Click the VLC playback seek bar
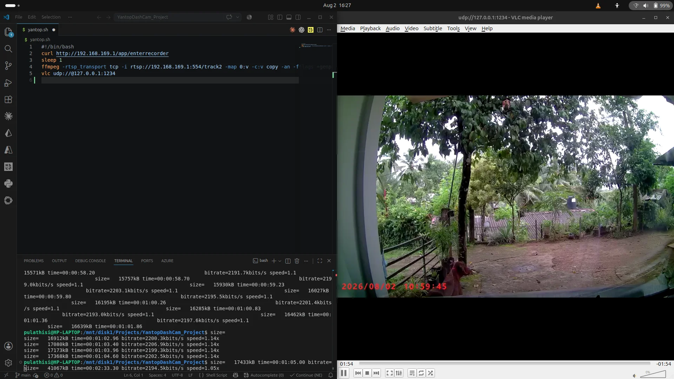Image resolution: width=674 pixels, height=379 pixels. point(504,364)
